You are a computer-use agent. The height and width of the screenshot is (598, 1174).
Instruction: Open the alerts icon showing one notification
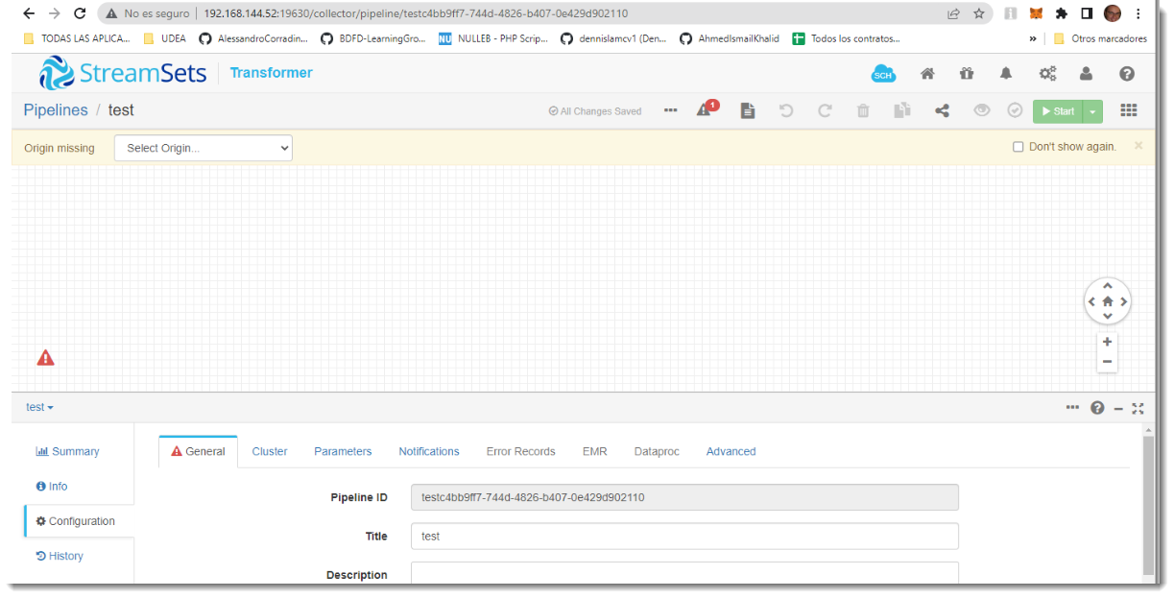point(705,109)
